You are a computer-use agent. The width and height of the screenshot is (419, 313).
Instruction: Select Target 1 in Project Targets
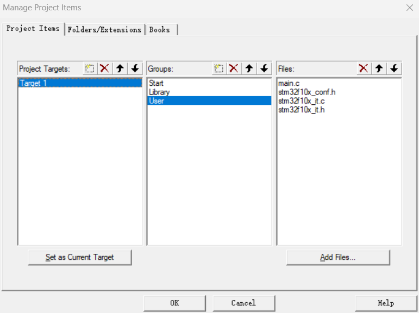(80, 83)
